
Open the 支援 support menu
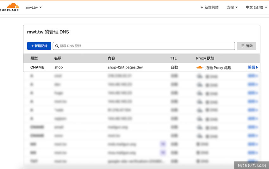pos(232,7)
